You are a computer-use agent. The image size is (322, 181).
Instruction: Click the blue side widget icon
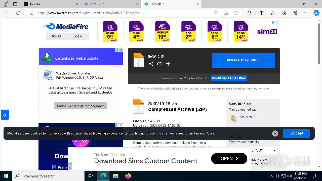point(5,115)
